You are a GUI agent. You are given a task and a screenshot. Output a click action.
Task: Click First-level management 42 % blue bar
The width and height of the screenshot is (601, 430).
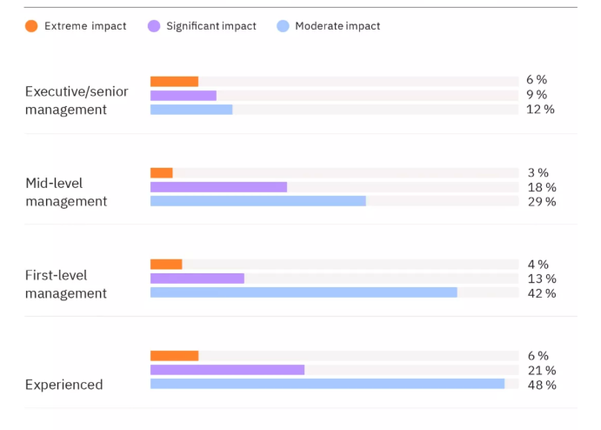point(304,292)
